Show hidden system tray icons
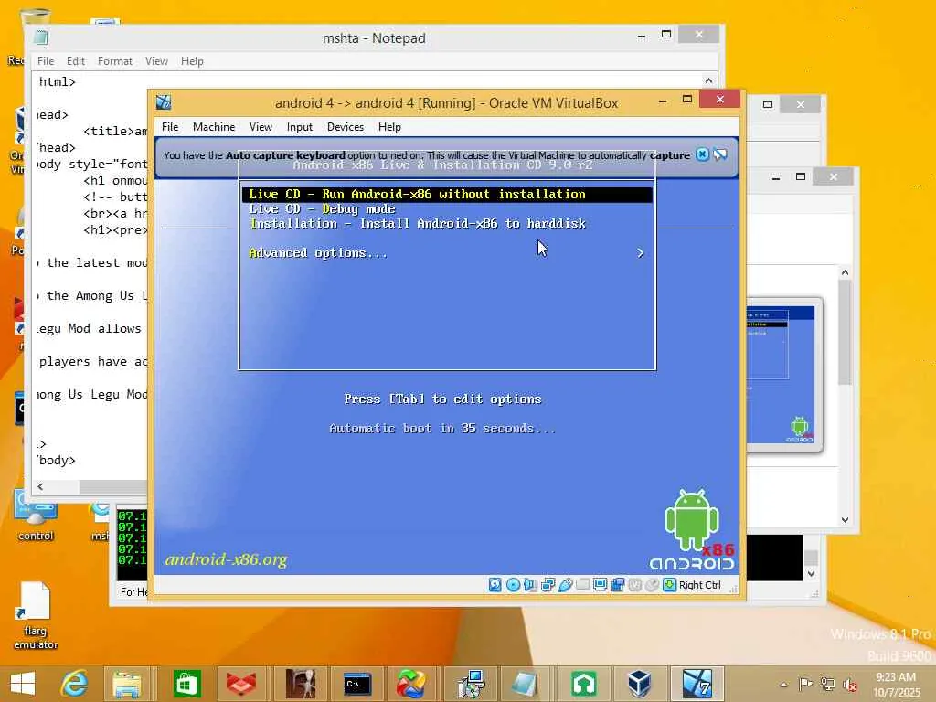Image resolution: width=936 pixels, height=702 pixels. (x=783, y=685)
